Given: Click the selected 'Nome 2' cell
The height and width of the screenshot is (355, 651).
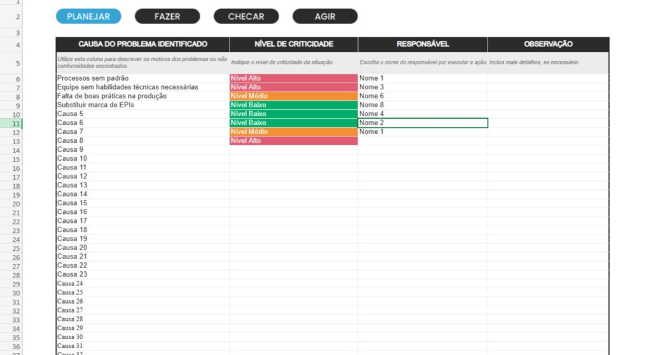Looking at the screenshot, I should pyautogui.click(x=422, y=123).
